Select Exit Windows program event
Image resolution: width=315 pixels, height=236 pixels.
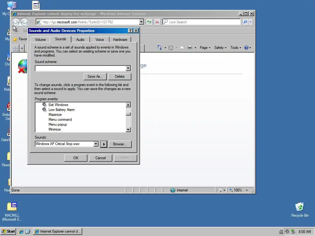pos(58,105)
